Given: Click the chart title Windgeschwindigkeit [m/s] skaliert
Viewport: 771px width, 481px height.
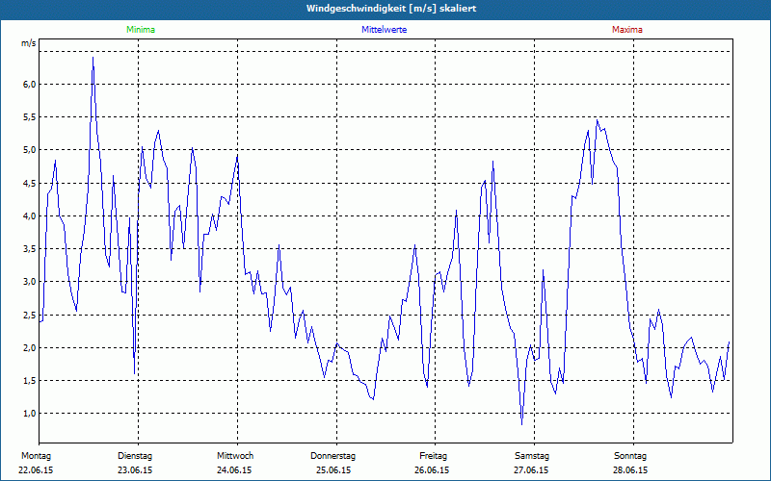Looking at the screenshot, I should (391, 9).
